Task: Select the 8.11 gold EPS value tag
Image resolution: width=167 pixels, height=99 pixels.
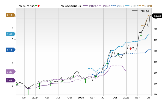Action: point(11,15)
